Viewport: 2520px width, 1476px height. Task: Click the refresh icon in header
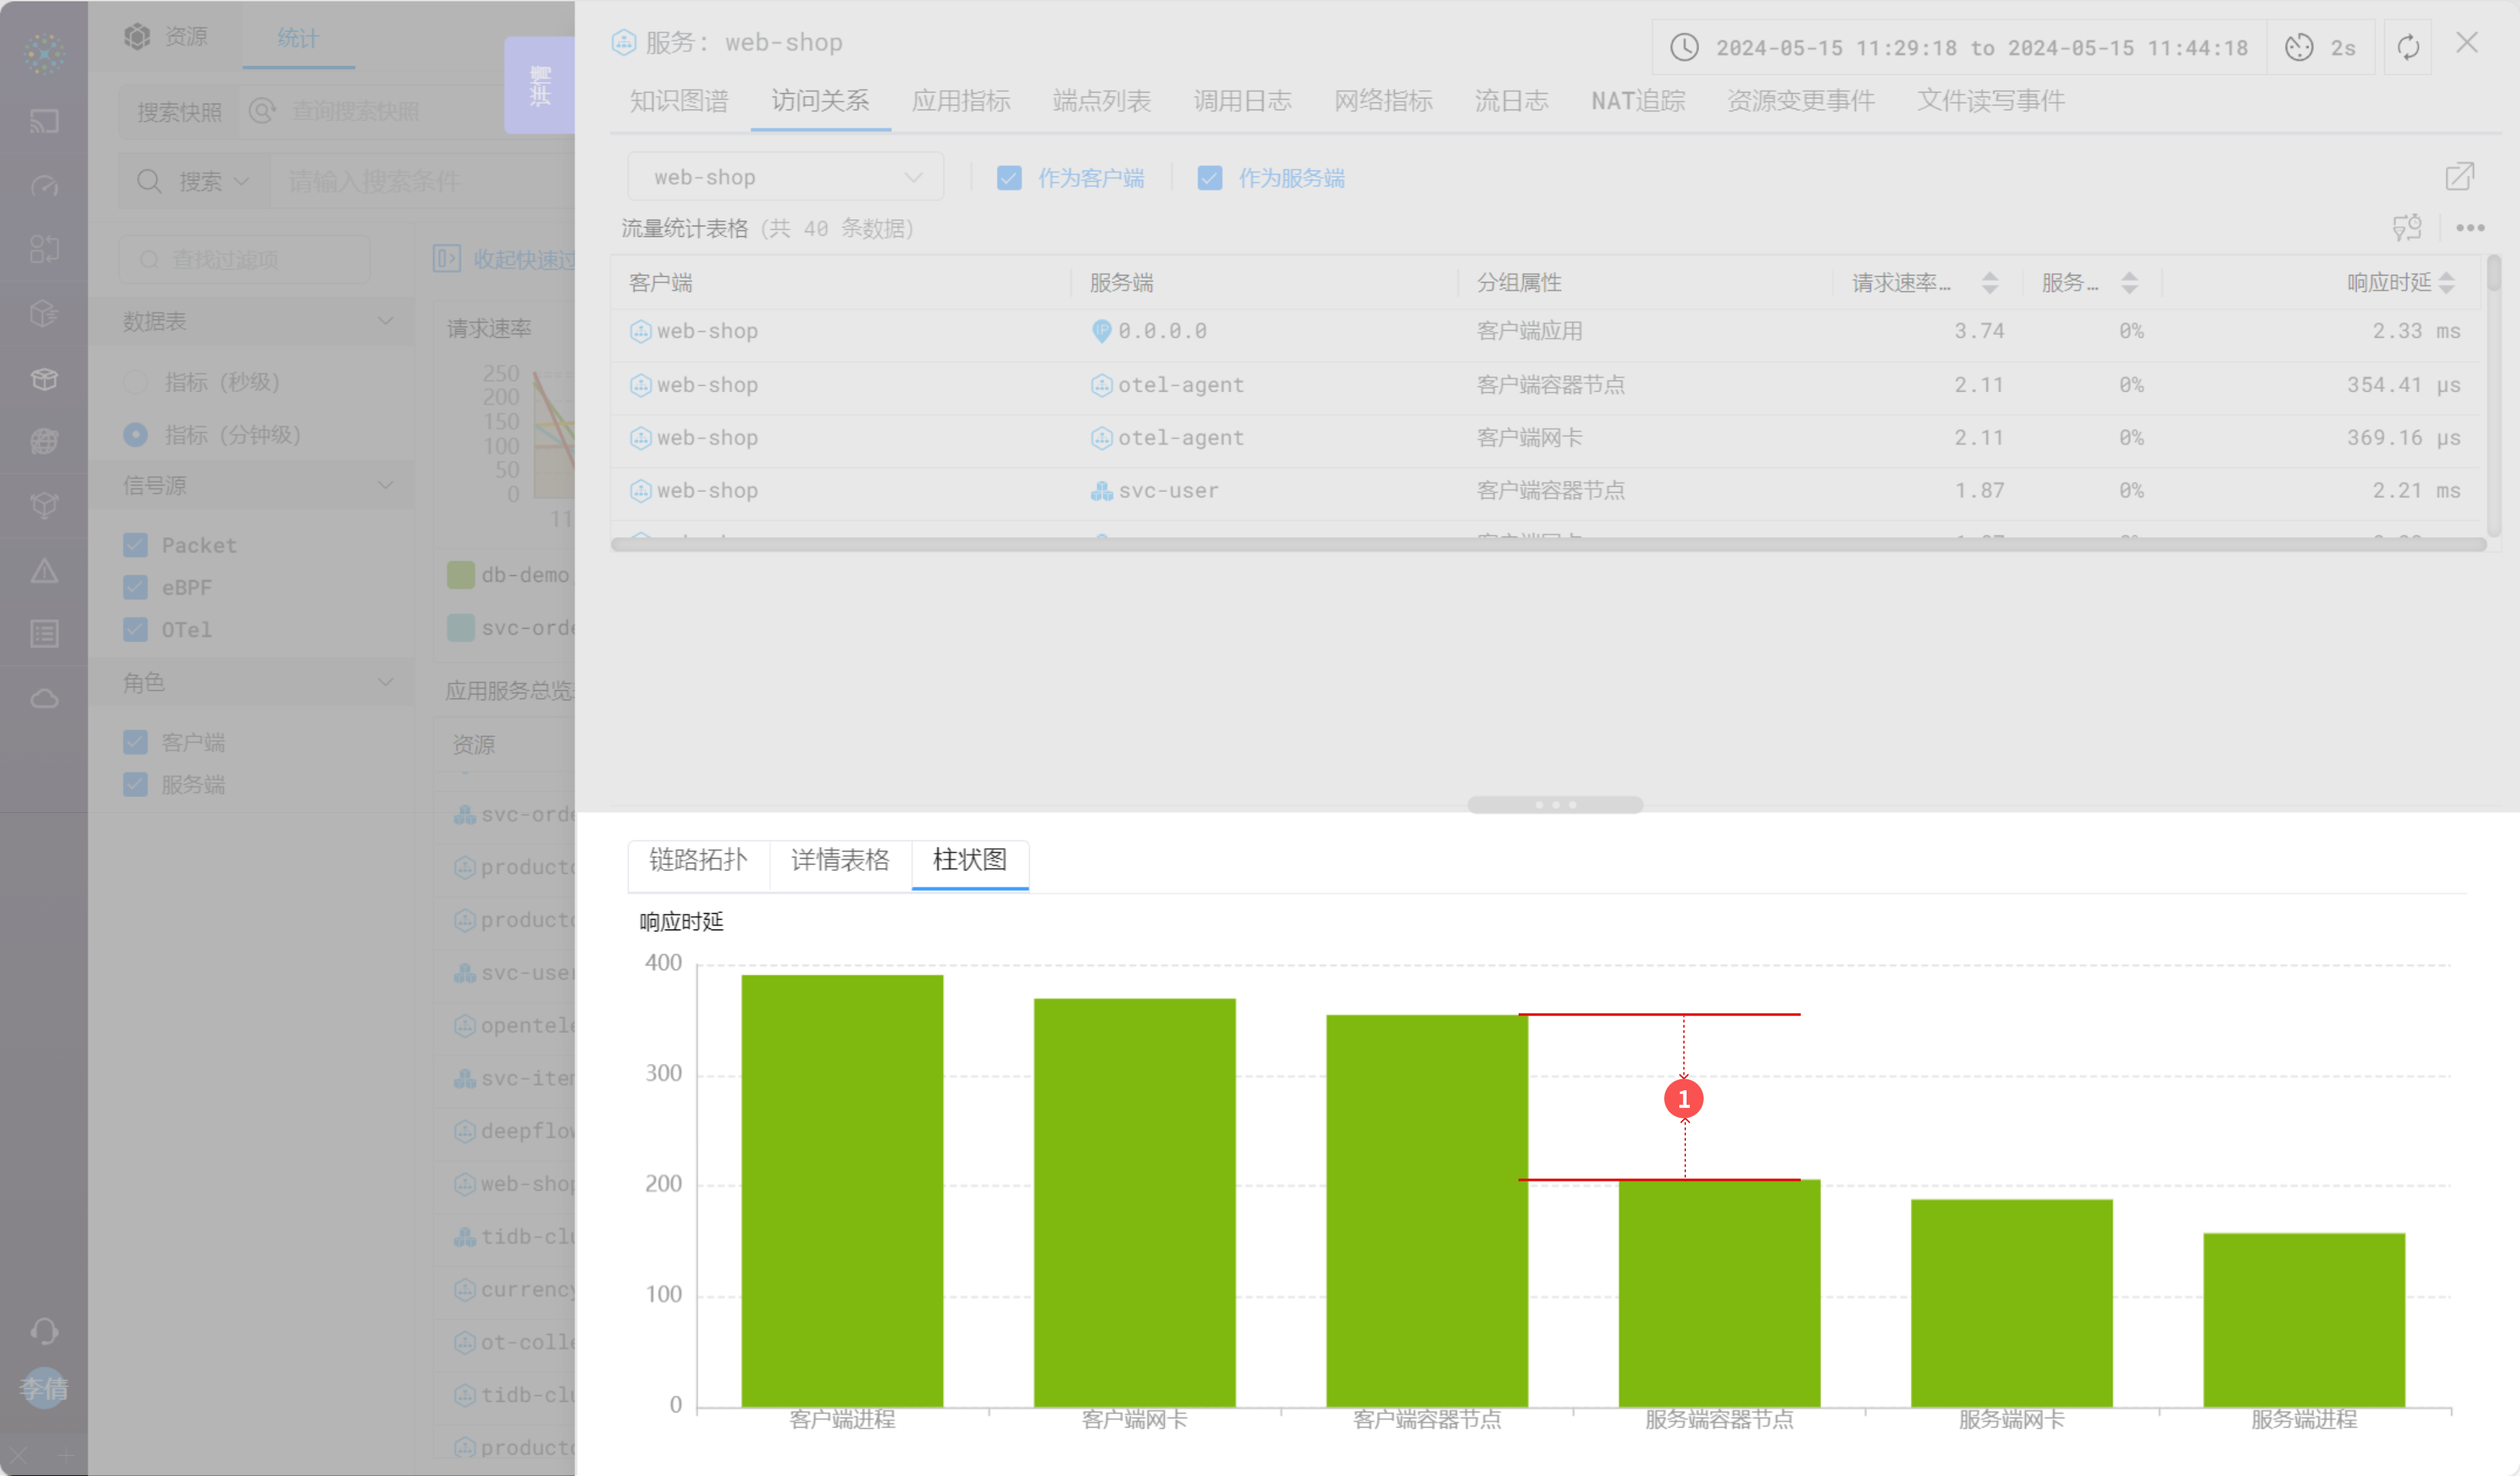(2407, 47)
